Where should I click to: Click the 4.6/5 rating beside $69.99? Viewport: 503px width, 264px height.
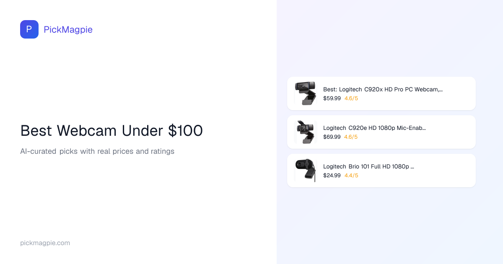click(x=351, y=137)
